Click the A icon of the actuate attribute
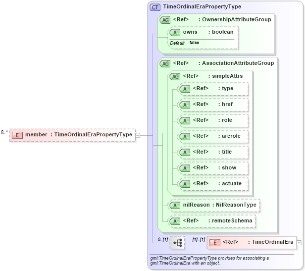 (x=185, y=184)
